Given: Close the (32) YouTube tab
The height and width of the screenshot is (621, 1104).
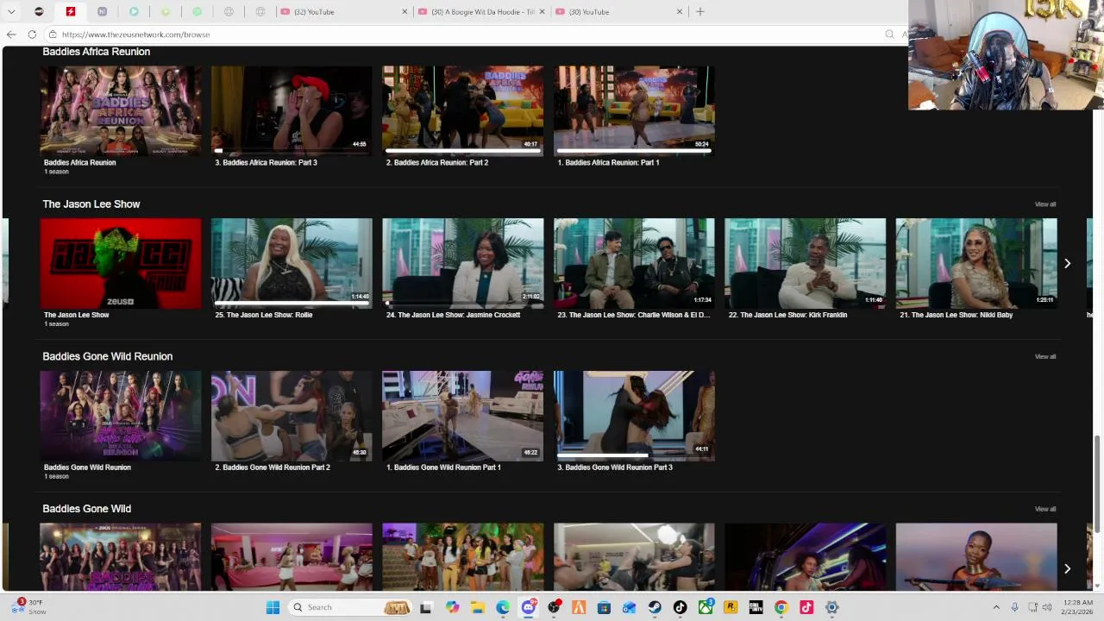Looking at the screenshot, I should pyautogui.click(x=405, y=12).
